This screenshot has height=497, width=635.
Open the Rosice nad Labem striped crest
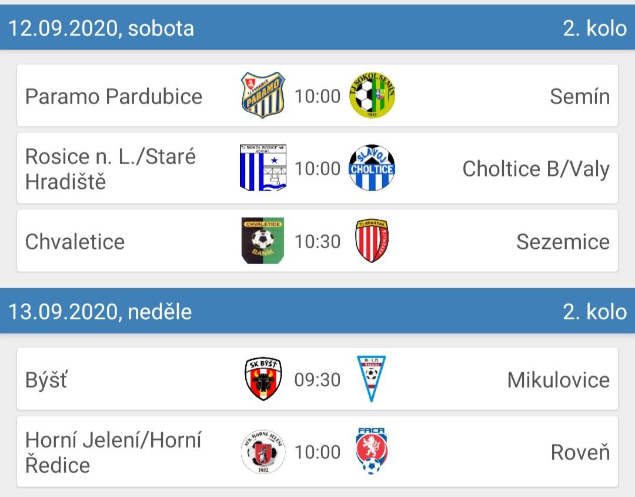[263, 168]
